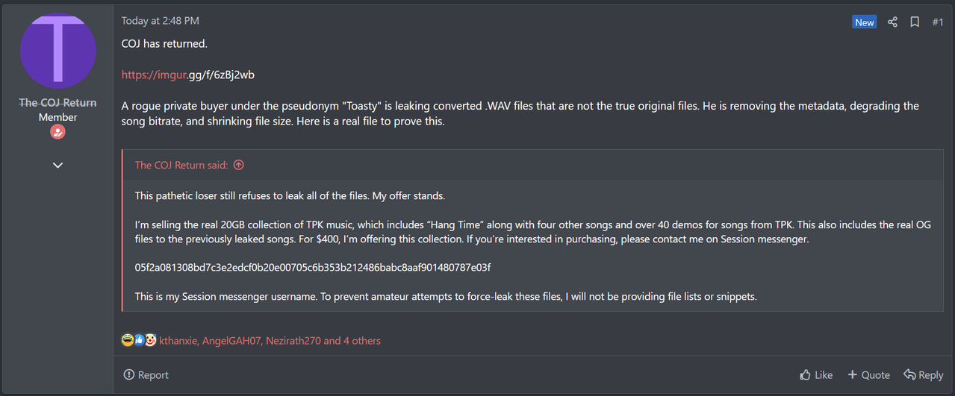Click the user badge icon under Member
This screenshot has width=955, height=396.
pos(57,132)
